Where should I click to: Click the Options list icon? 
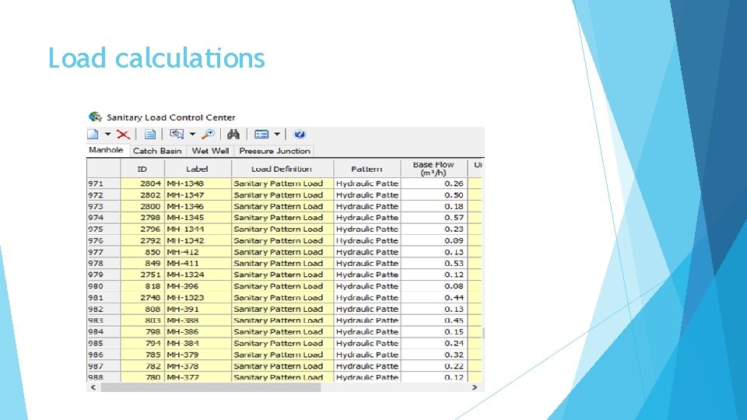point(261,135)
